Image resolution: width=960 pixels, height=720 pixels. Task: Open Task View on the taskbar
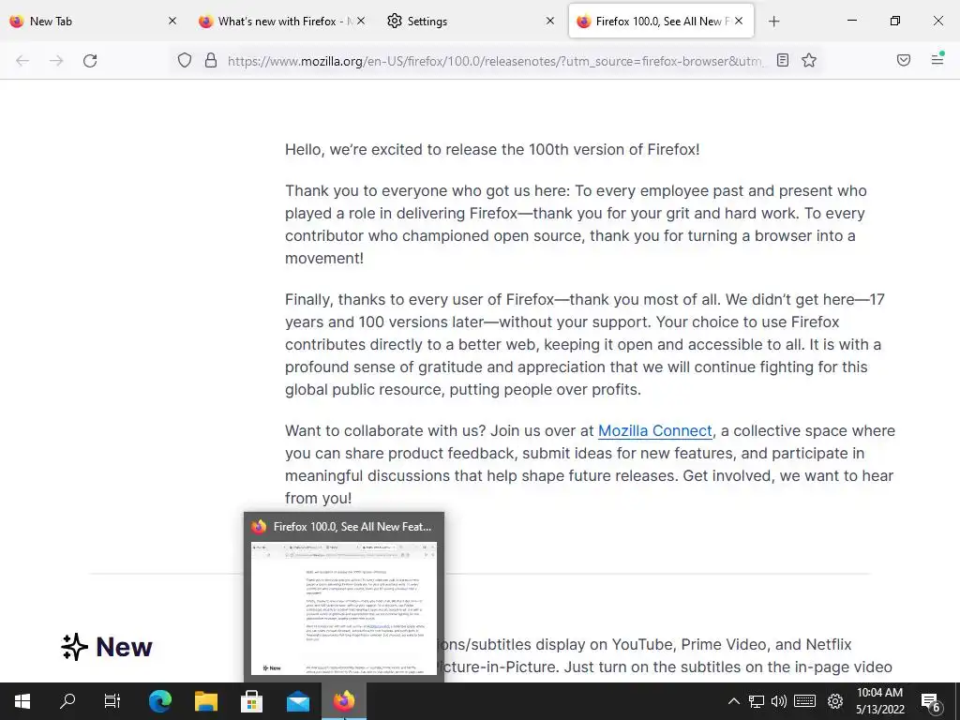[x=112, y=701]
